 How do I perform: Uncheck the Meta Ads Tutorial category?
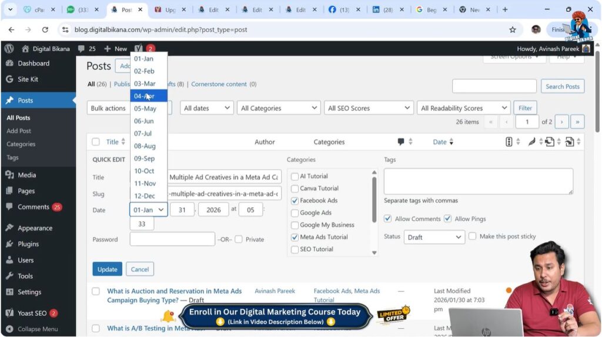tap(295, 237)
